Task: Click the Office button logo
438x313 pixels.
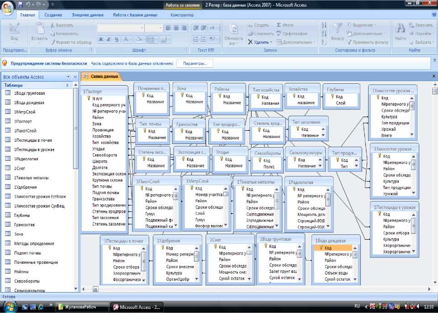Action: [8, 8]
